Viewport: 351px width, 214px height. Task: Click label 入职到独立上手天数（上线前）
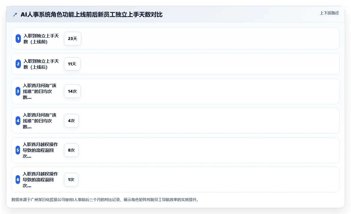click(41, 39)
